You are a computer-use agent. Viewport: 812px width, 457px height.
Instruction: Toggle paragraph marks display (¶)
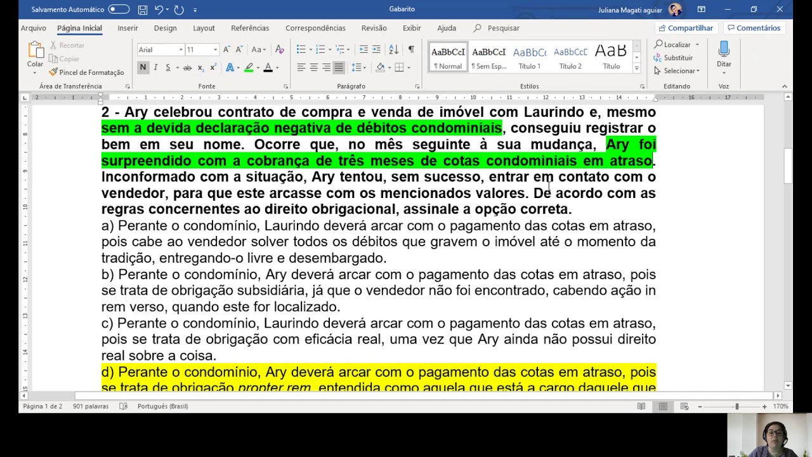[411, 50]
